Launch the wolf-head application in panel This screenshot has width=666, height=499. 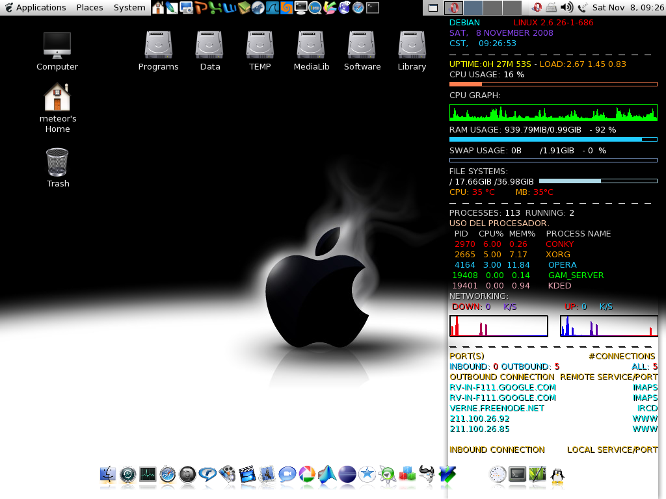pyautogui.click(x=258, y=8)
